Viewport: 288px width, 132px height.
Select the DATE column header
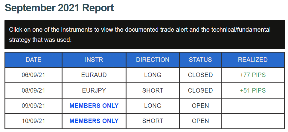pyautogui.click(x=33, y=60)
